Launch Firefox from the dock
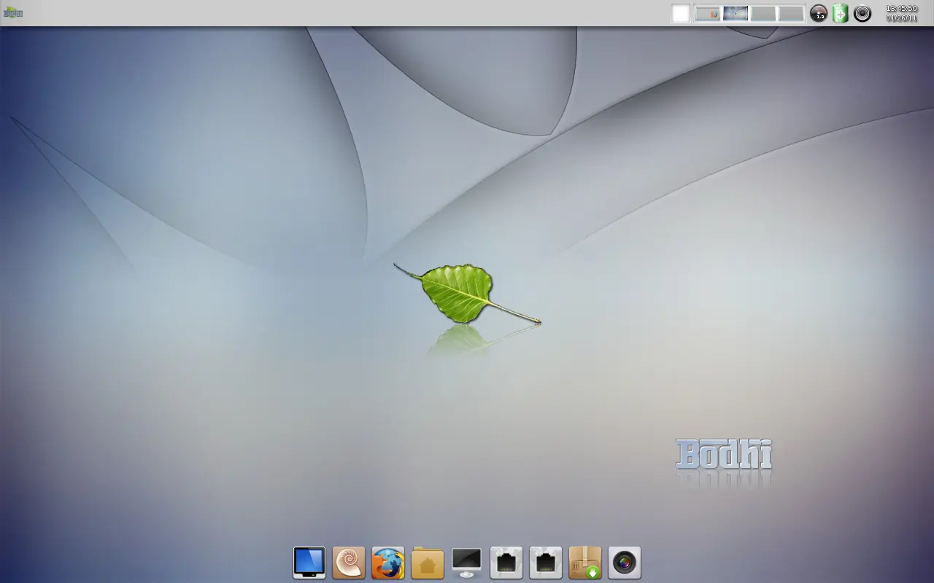The width and height of the screenshot is (934, 583). (387, 561)
